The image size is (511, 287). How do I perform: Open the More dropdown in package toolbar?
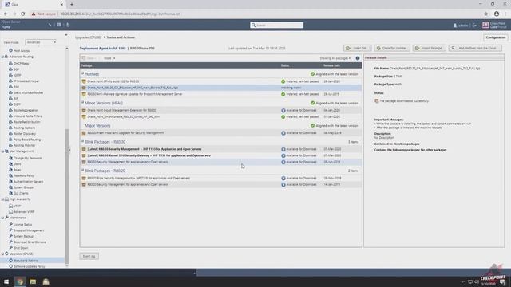pos(109,58)
